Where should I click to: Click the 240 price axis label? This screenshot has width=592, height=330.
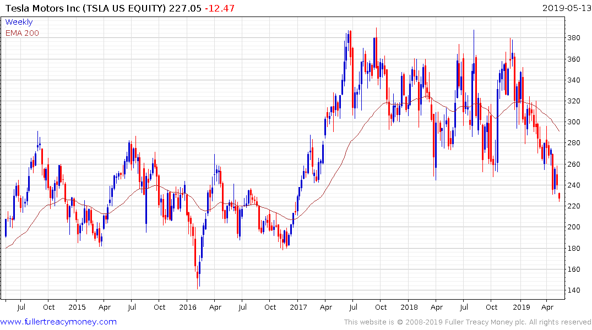[x=574, y=185]
